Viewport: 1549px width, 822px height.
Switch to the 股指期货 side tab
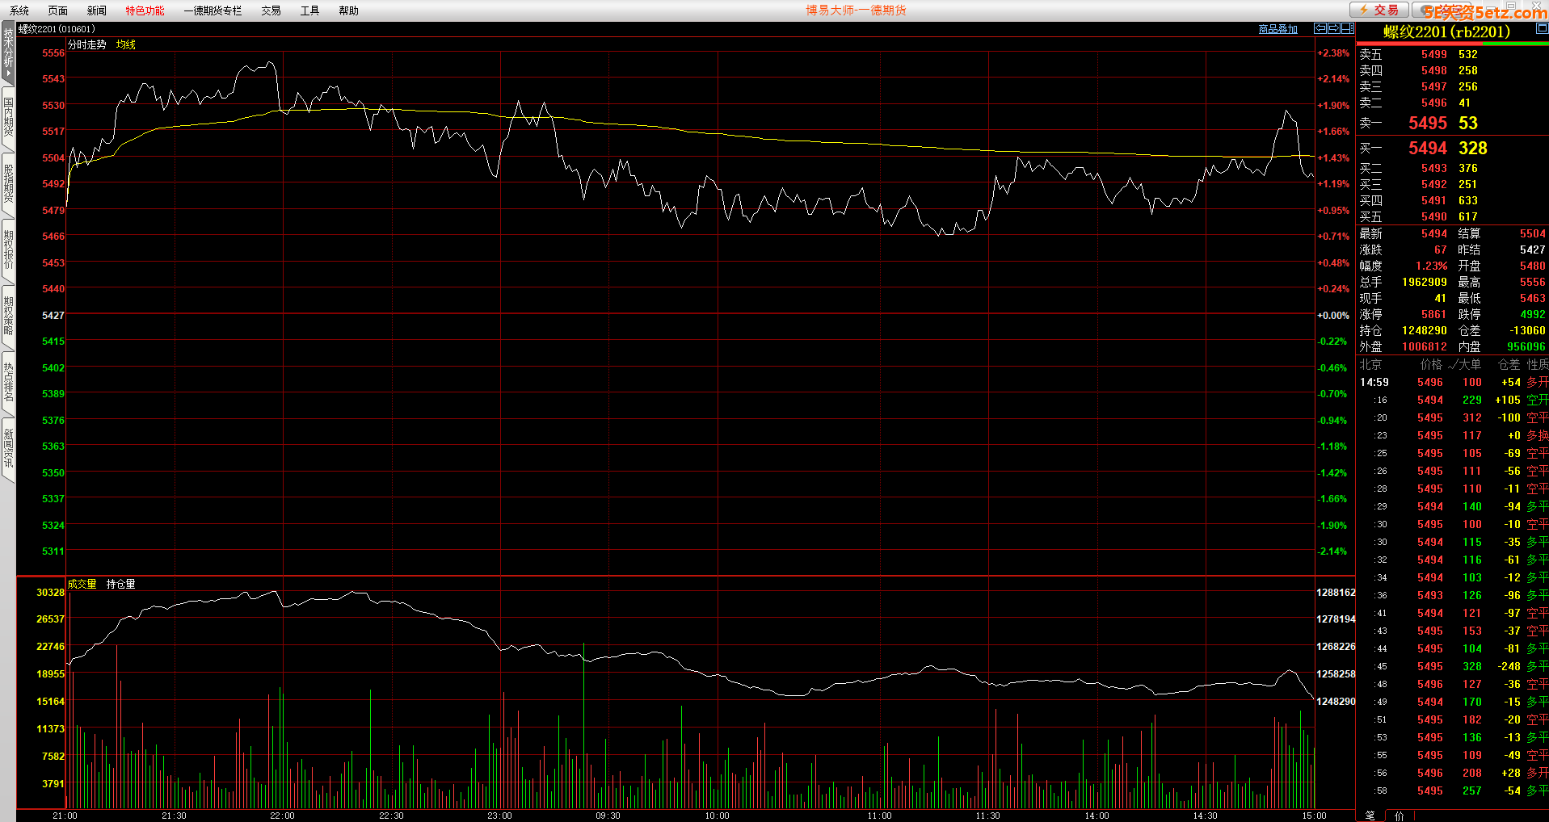click(x=8, y=183)
